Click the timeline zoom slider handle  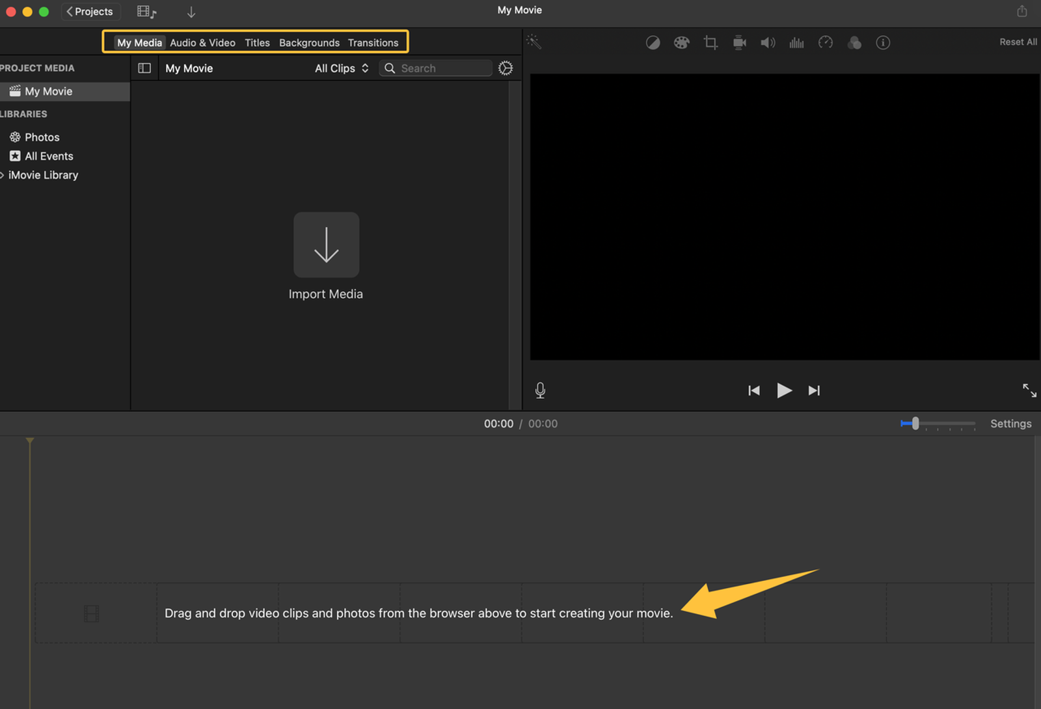tap(915, 423)
